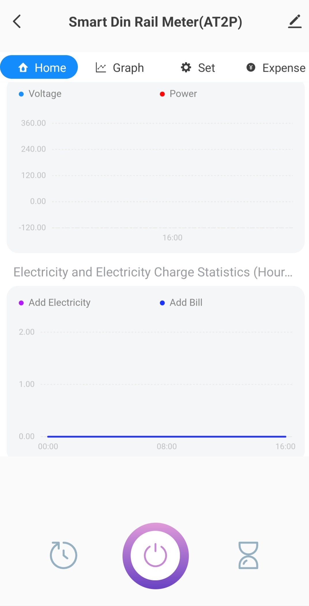Viewport: 309px width, 606px height.
Task: Toggle the purple power switch button
Action: pos(155,556)
